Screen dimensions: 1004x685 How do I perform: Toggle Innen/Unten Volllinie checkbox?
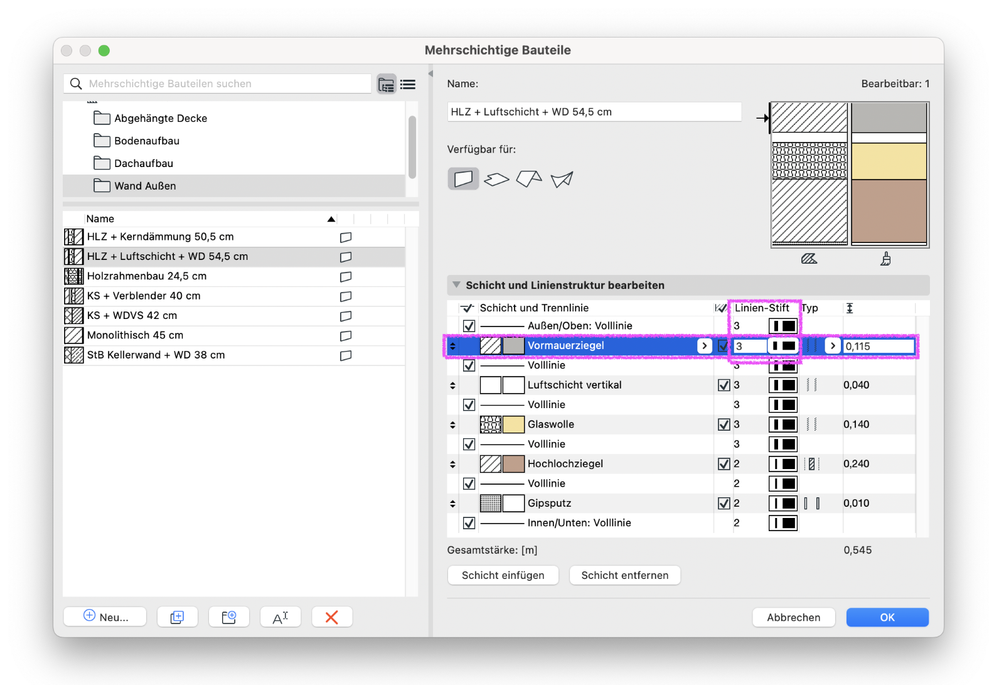click(x=469, y=523)
